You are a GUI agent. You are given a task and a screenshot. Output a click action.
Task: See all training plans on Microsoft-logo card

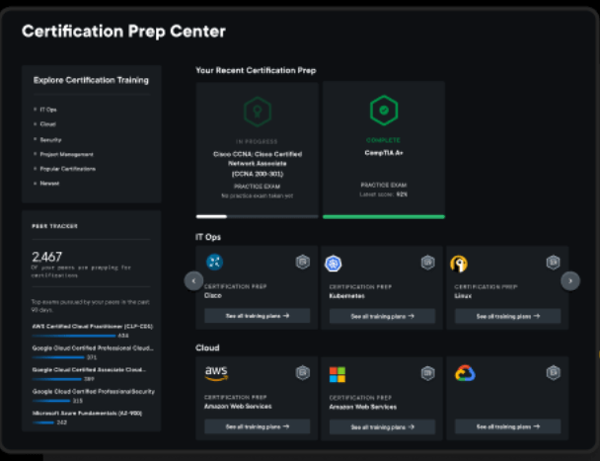[382, 426]
